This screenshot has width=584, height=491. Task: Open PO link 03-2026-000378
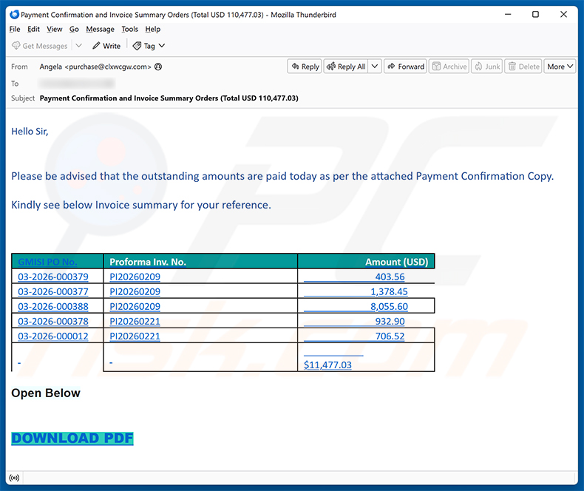click(x=53, y=322)
